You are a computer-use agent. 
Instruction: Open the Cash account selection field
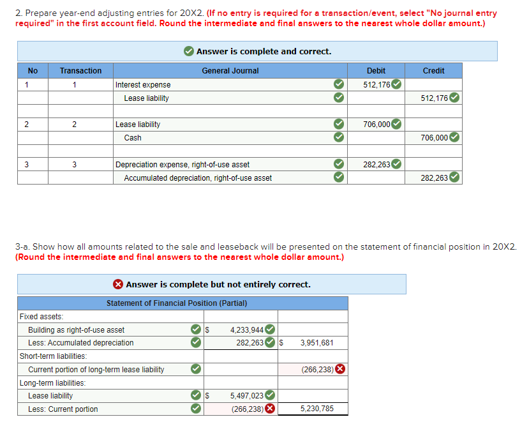217,137
